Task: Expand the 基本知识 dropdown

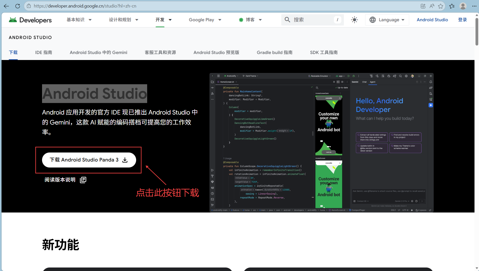Action: click(90, 20)
